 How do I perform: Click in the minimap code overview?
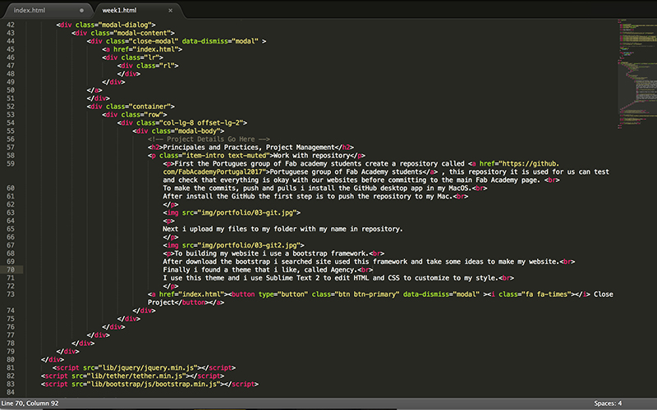pyautogui.click(x=636, y=74)
